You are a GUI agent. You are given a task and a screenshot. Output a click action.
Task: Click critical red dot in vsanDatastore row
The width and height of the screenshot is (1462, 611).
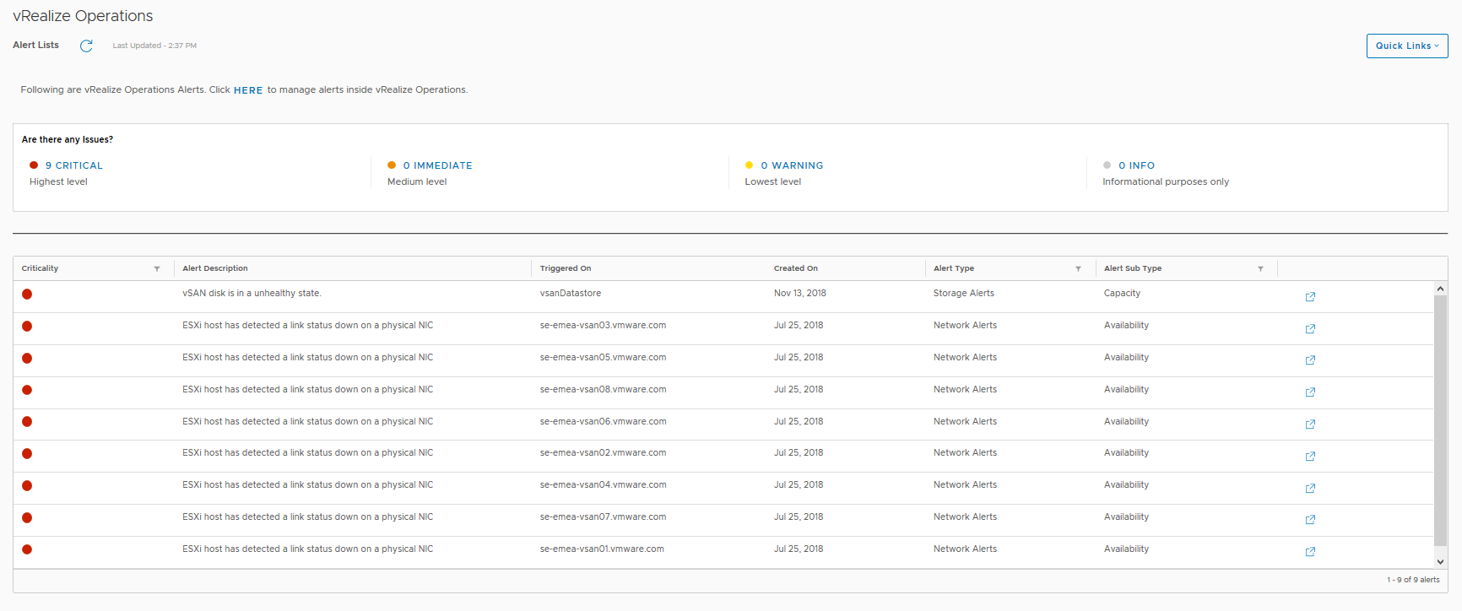pos(27,294)
